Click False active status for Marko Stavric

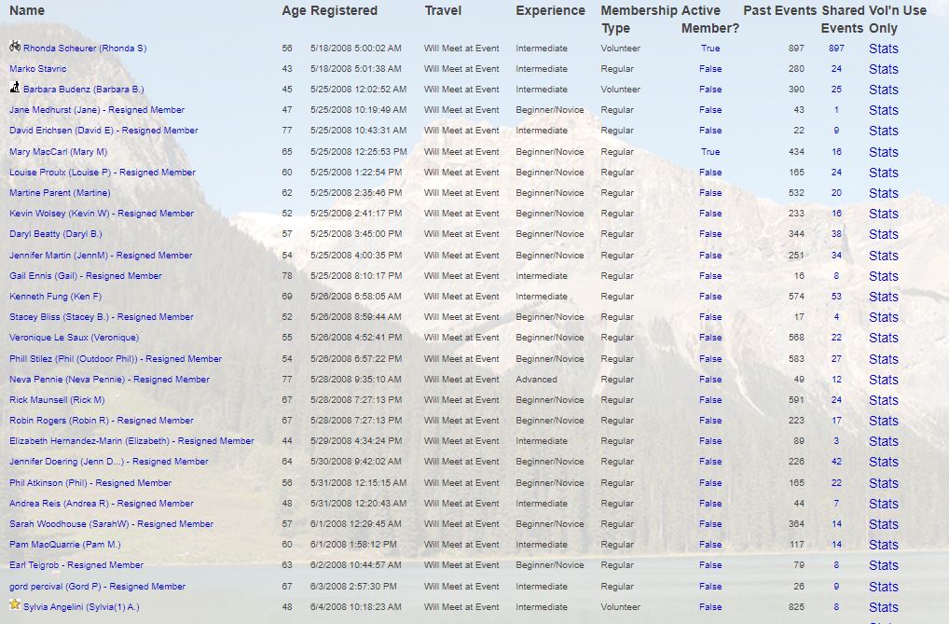click(x=710, y=69)
